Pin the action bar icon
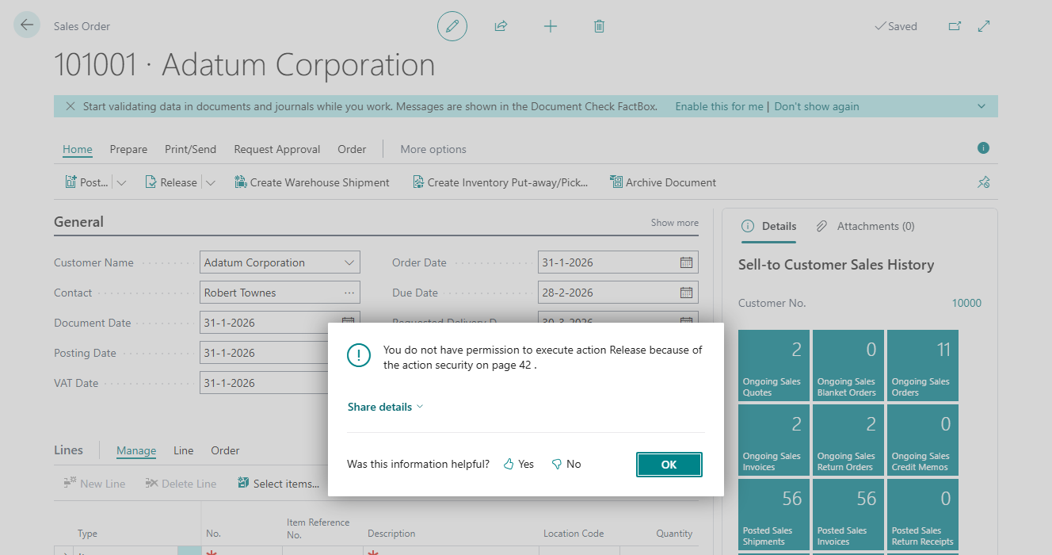The image size is (1052, 555). [984, 182]
